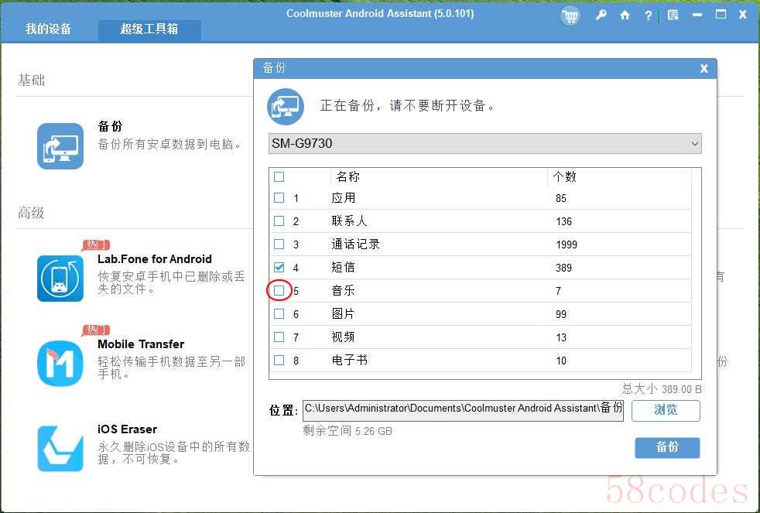This screenshot has width=760, height=513.
Task: Switch to the 我的设备 tab
Action: point(49,29)
